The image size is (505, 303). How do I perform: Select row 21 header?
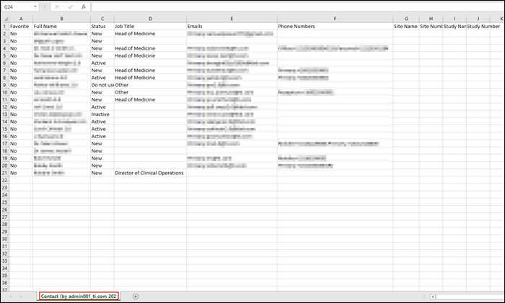point(4,173)
